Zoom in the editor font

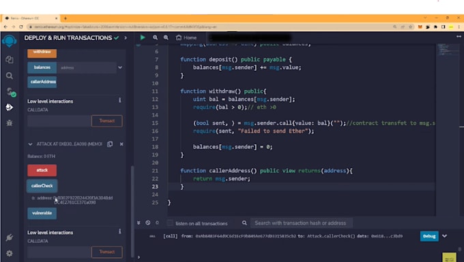(166, 37)
